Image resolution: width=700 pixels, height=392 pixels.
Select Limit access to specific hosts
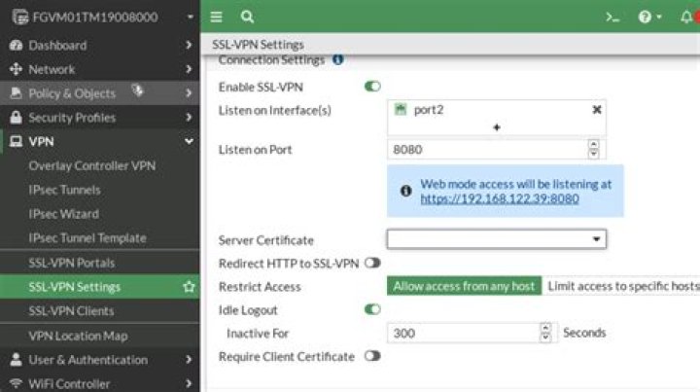coord(622,286)
